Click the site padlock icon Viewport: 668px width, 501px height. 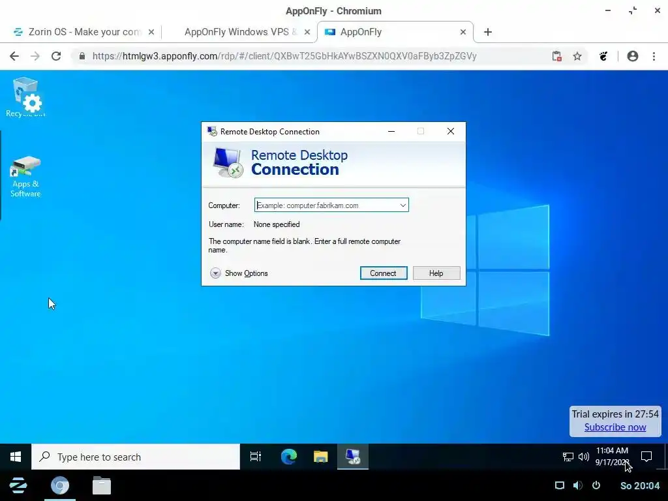point(82,56)
